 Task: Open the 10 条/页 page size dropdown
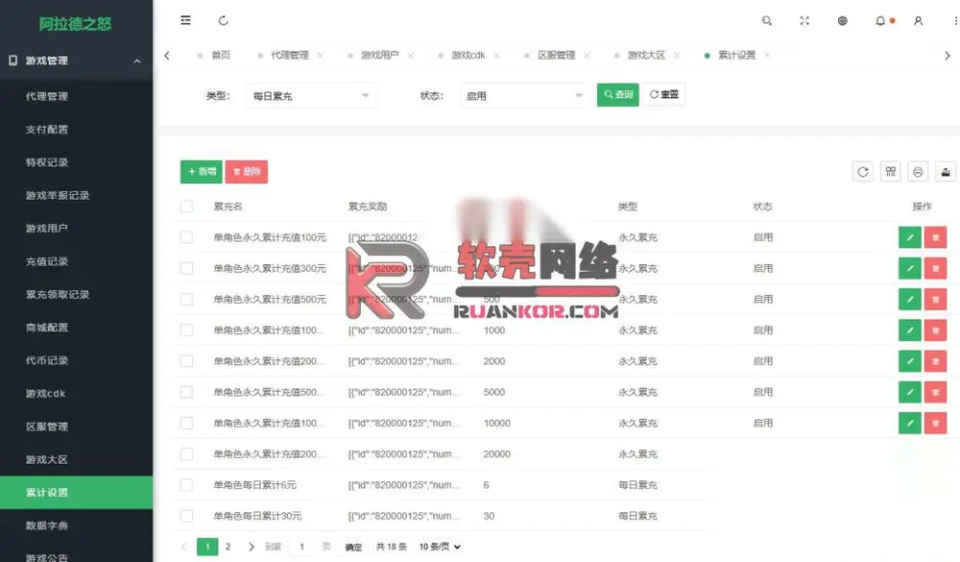[440, 547]
